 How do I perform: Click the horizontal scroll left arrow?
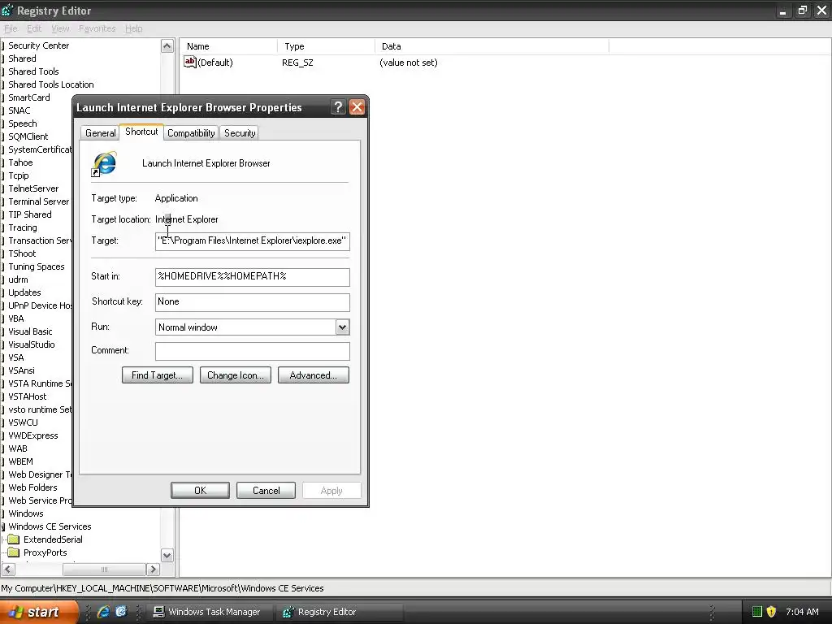8,570
